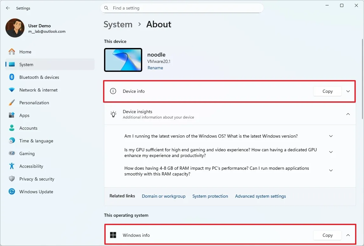Click inside the Find a setting search box
Viewport: 364px width, 246px height.
point(182,8)
